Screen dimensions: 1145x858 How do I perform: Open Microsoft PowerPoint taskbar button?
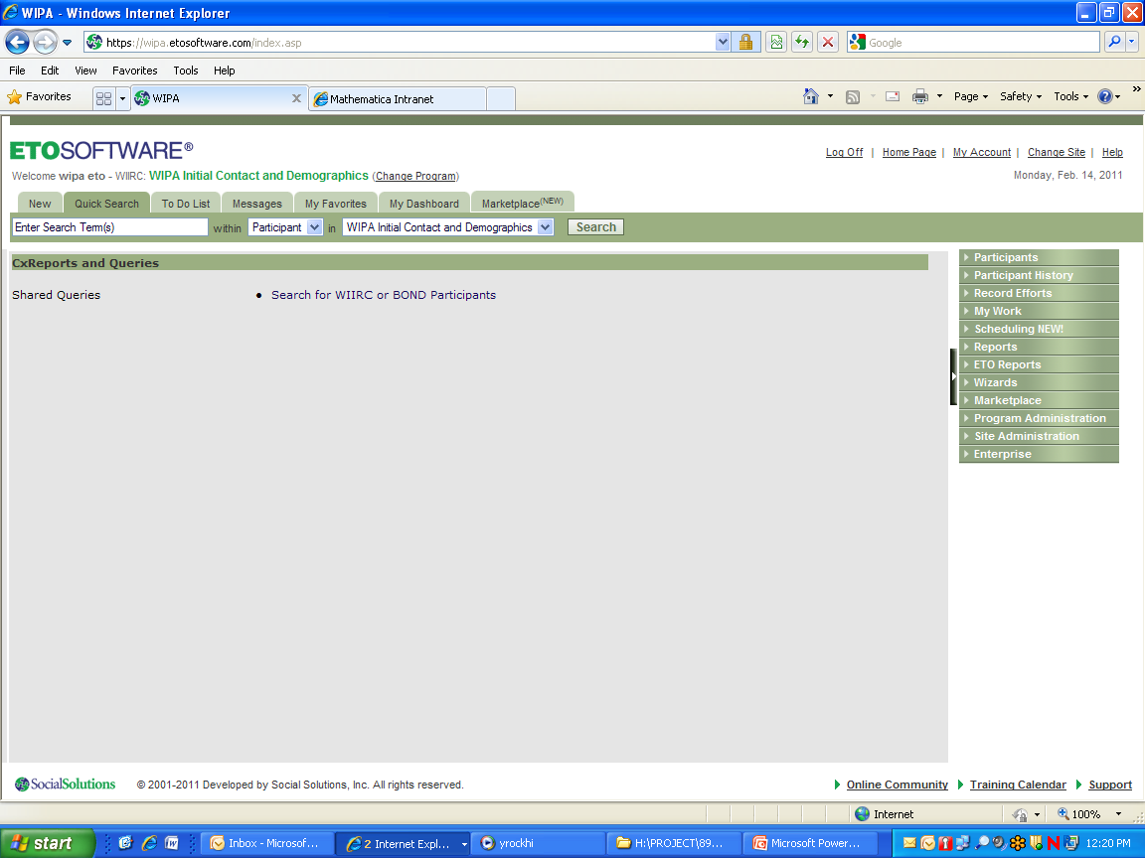point(810,843)
